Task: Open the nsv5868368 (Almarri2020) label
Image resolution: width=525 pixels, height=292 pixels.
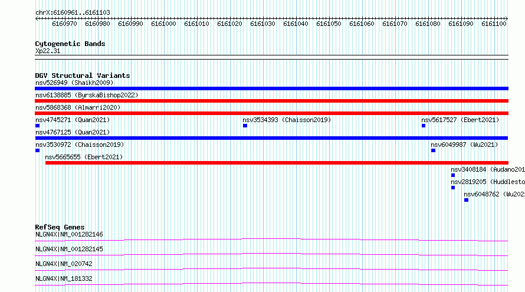Action: tap(78, 107)
